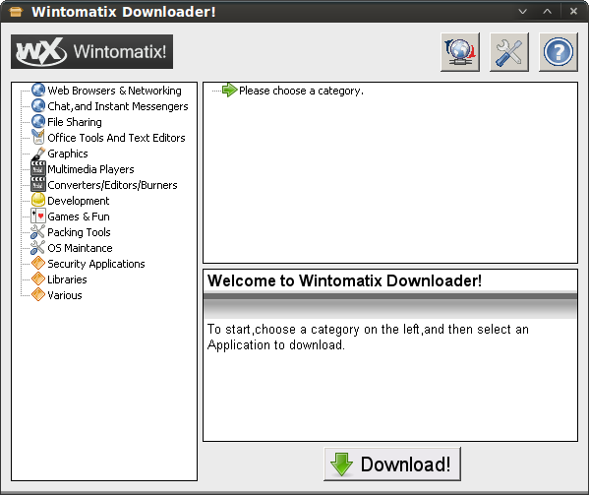Click the To start,choose a category instructions text
The image size is (589, 495).
[368, 338]
